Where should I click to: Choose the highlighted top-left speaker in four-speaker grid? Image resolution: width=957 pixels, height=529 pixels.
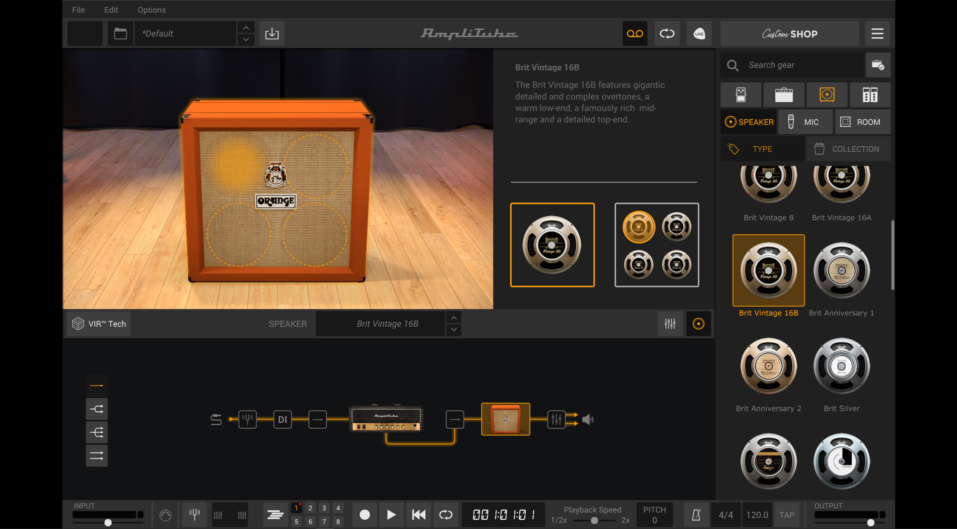[x=638, y=227]
